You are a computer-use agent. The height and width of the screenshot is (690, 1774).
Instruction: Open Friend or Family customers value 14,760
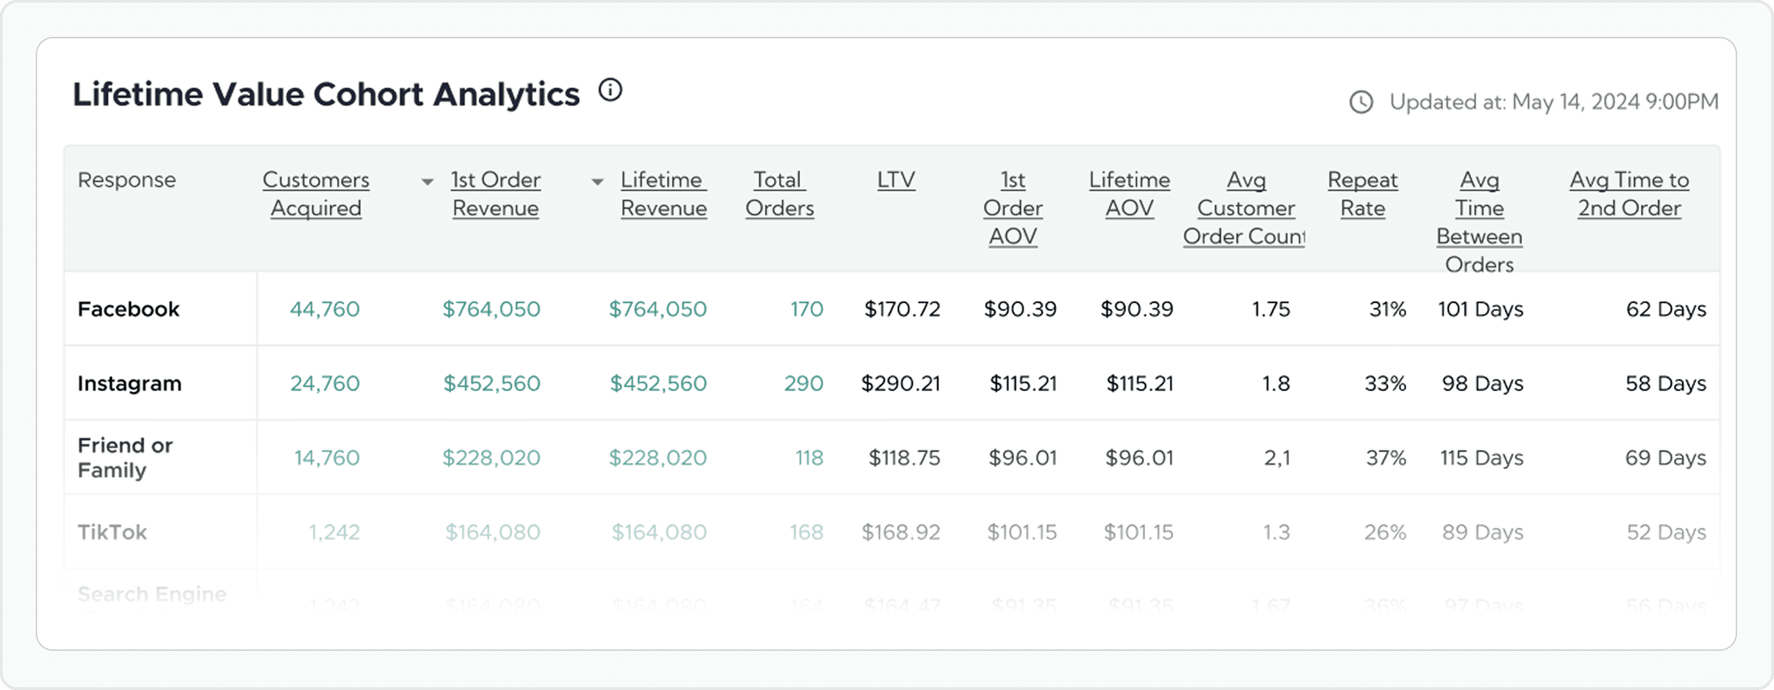(x=327, y=458)
